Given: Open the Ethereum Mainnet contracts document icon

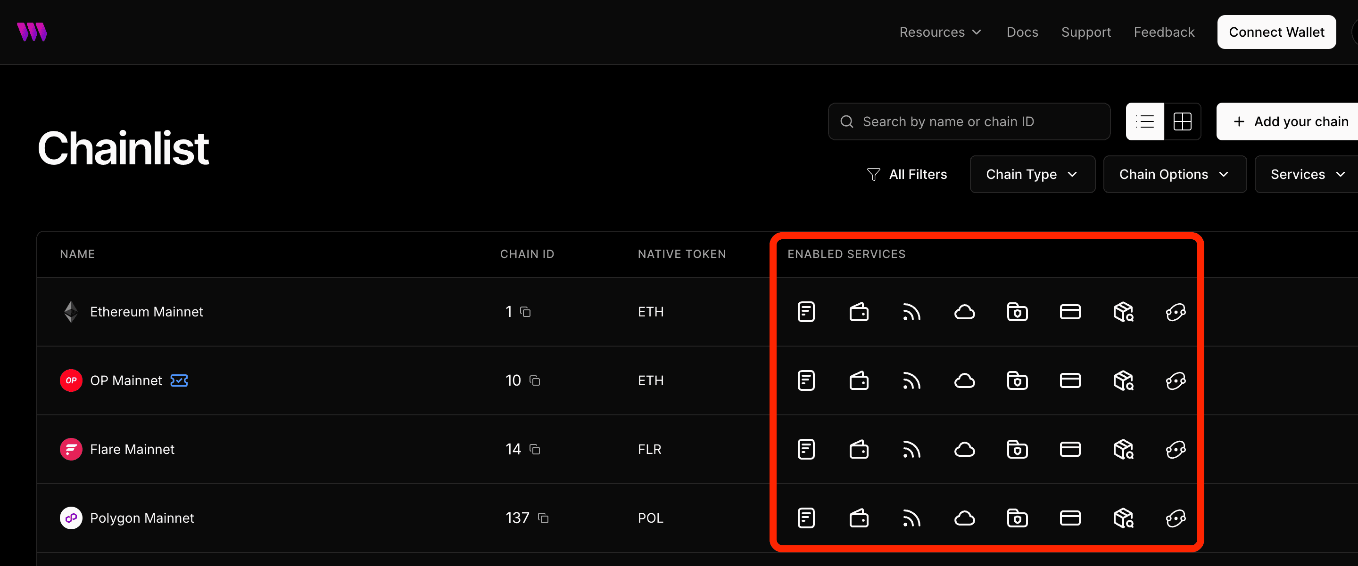Looking at the screenshot, I should (x=806, y=312).
